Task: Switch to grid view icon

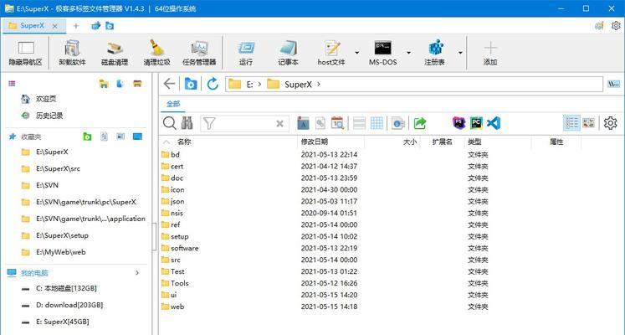Action: pos(377,123)
